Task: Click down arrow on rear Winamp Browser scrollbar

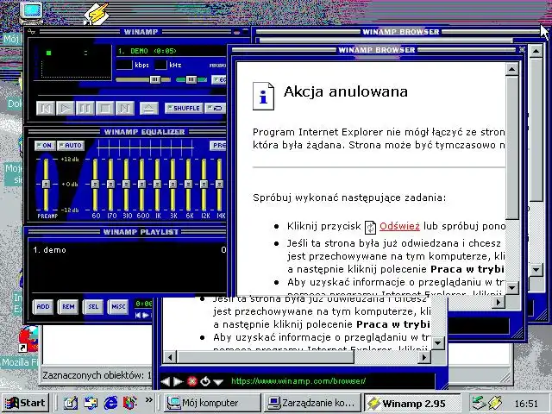Action: (536, 270)
